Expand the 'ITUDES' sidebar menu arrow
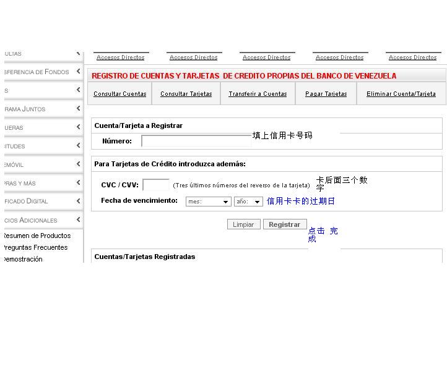Image resolution: width=447 pixels, height=366 pixels. tap(79, 145)
